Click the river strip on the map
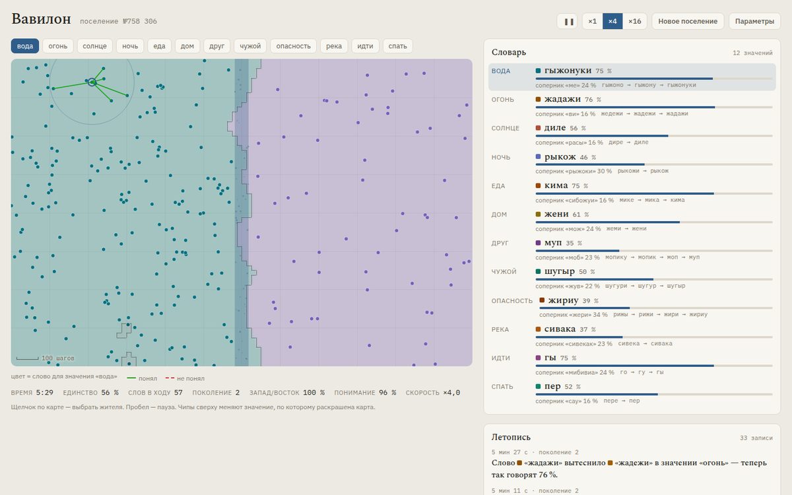This screenshot has width=792, height=495. pyautogui.click(x=242, y=213)
